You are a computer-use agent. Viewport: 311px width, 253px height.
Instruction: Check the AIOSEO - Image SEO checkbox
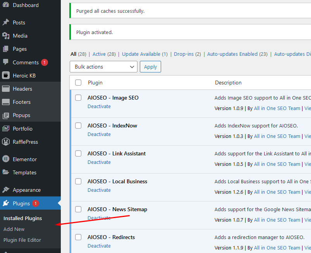[x=78, y=98]
